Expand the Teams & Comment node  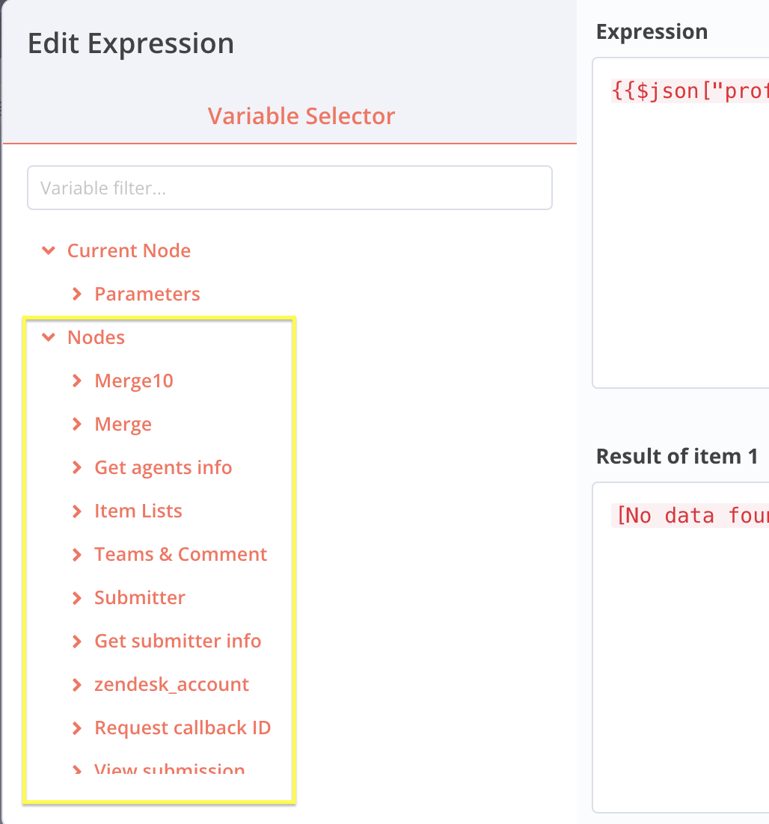(x=180, y=554)
